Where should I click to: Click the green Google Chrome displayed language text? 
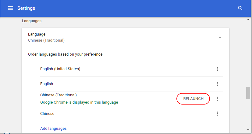point(79,102)
